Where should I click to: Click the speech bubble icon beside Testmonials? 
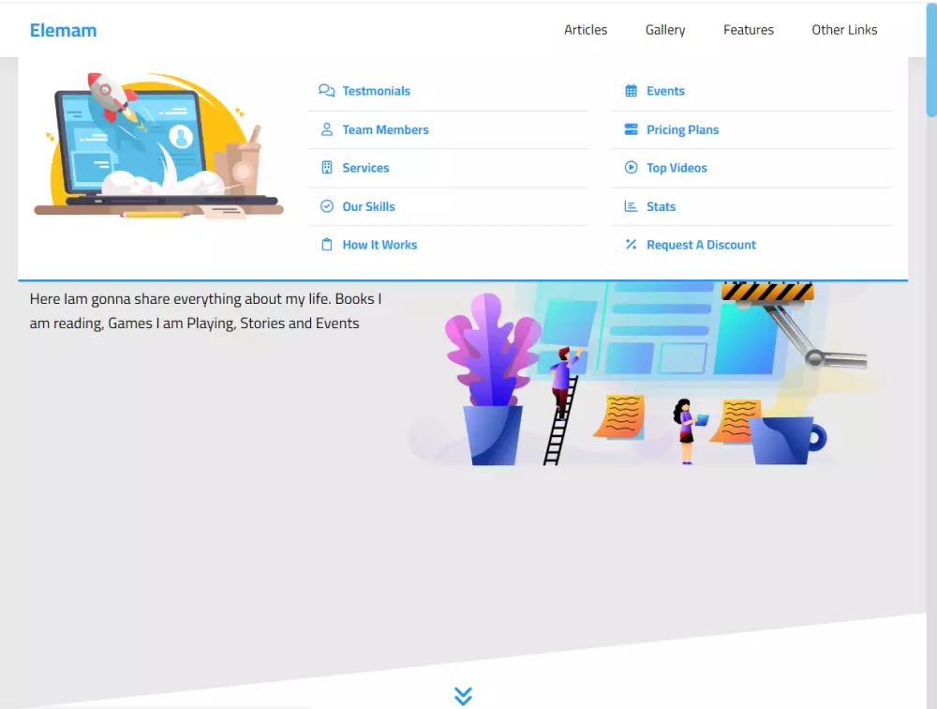[326, 91]
